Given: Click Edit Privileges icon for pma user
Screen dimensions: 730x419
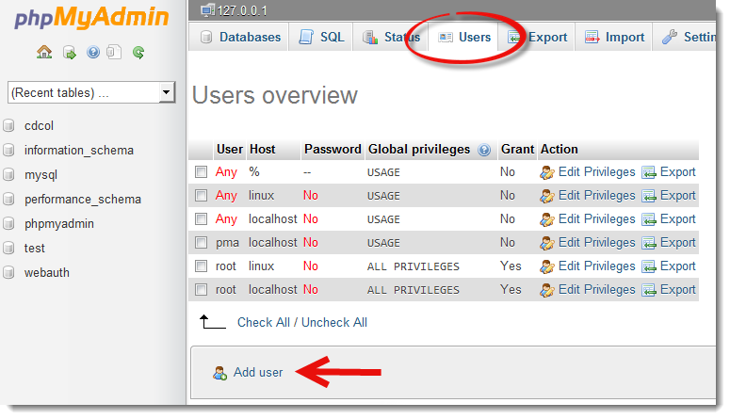Looking at the screenshot, I should point(547,243).
